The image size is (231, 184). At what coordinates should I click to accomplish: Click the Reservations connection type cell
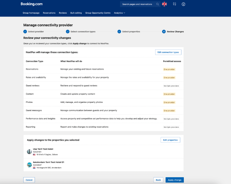tap(32, 69)
